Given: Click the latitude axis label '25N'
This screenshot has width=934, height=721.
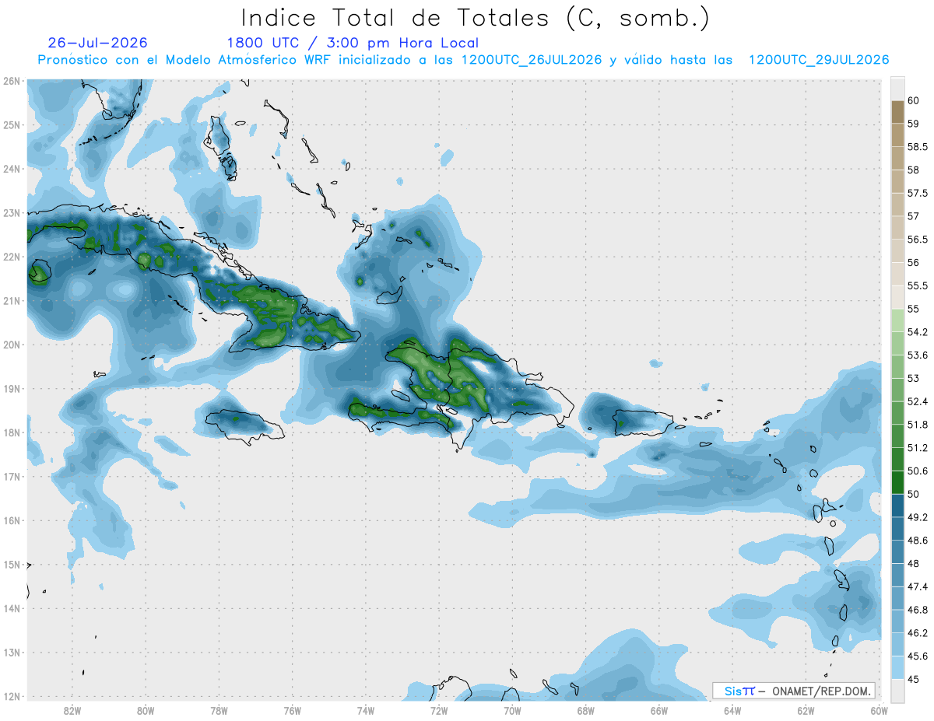Looking at the screenshot, I should click(11, 125).
